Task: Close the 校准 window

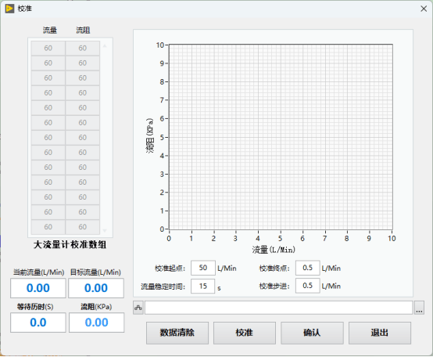Action: pyautogui.click(x=424, y=9)
